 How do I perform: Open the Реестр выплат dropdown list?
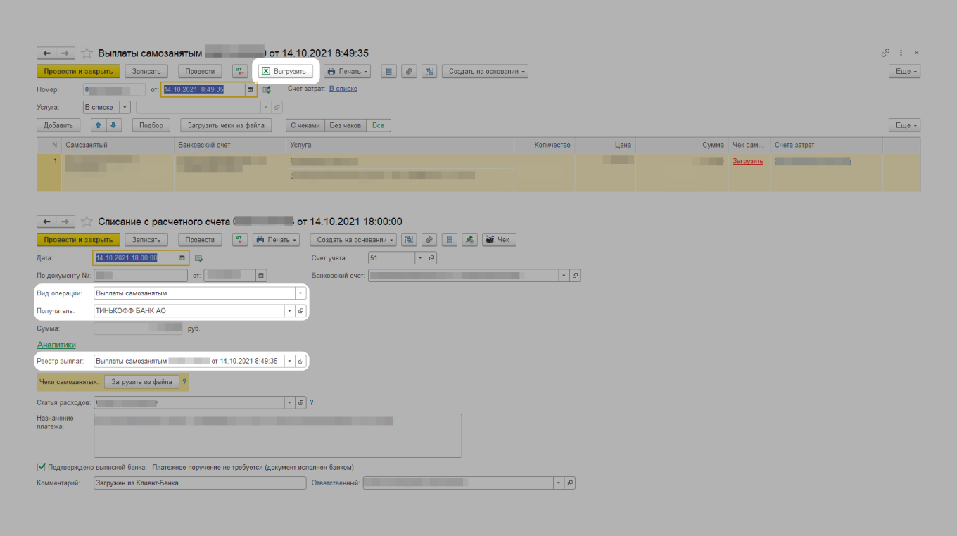coord(289,361)
